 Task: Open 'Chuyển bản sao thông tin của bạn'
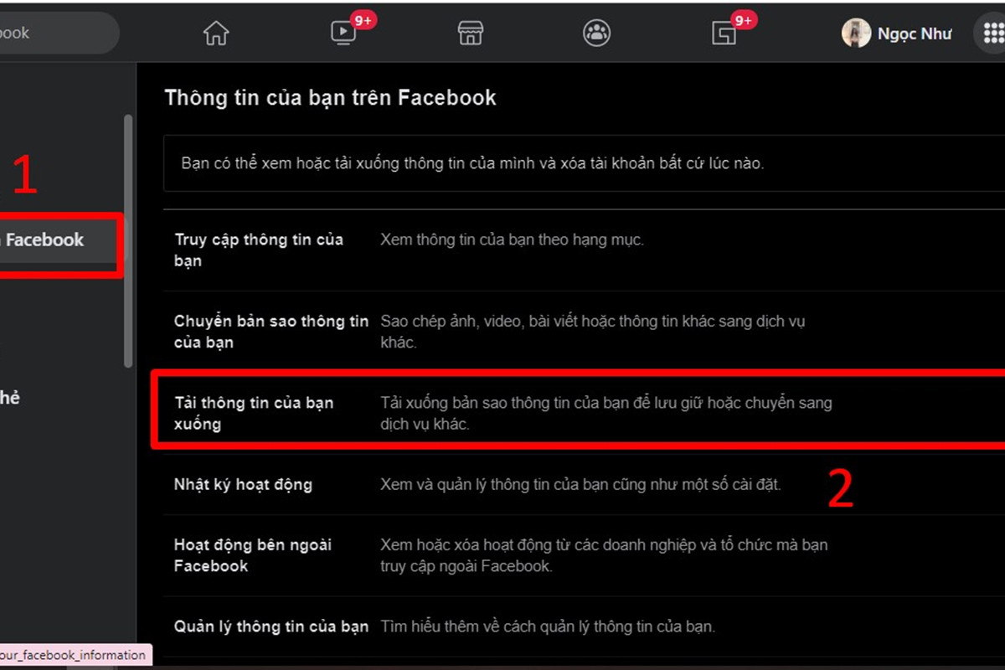click(584, 332)
